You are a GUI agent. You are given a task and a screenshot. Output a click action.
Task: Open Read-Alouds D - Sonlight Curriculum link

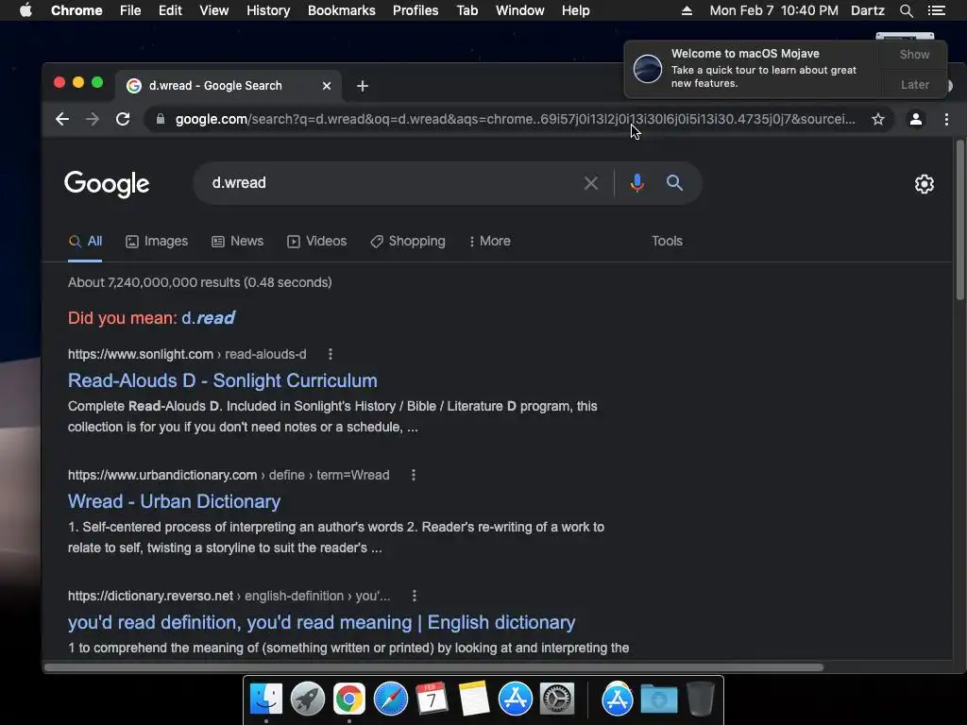point(223,380)
